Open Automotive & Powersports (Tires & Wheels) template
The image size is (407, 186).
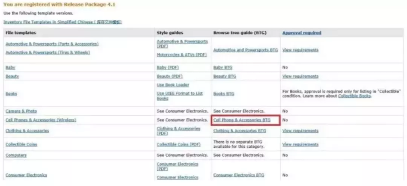click(x=47, y=53)
